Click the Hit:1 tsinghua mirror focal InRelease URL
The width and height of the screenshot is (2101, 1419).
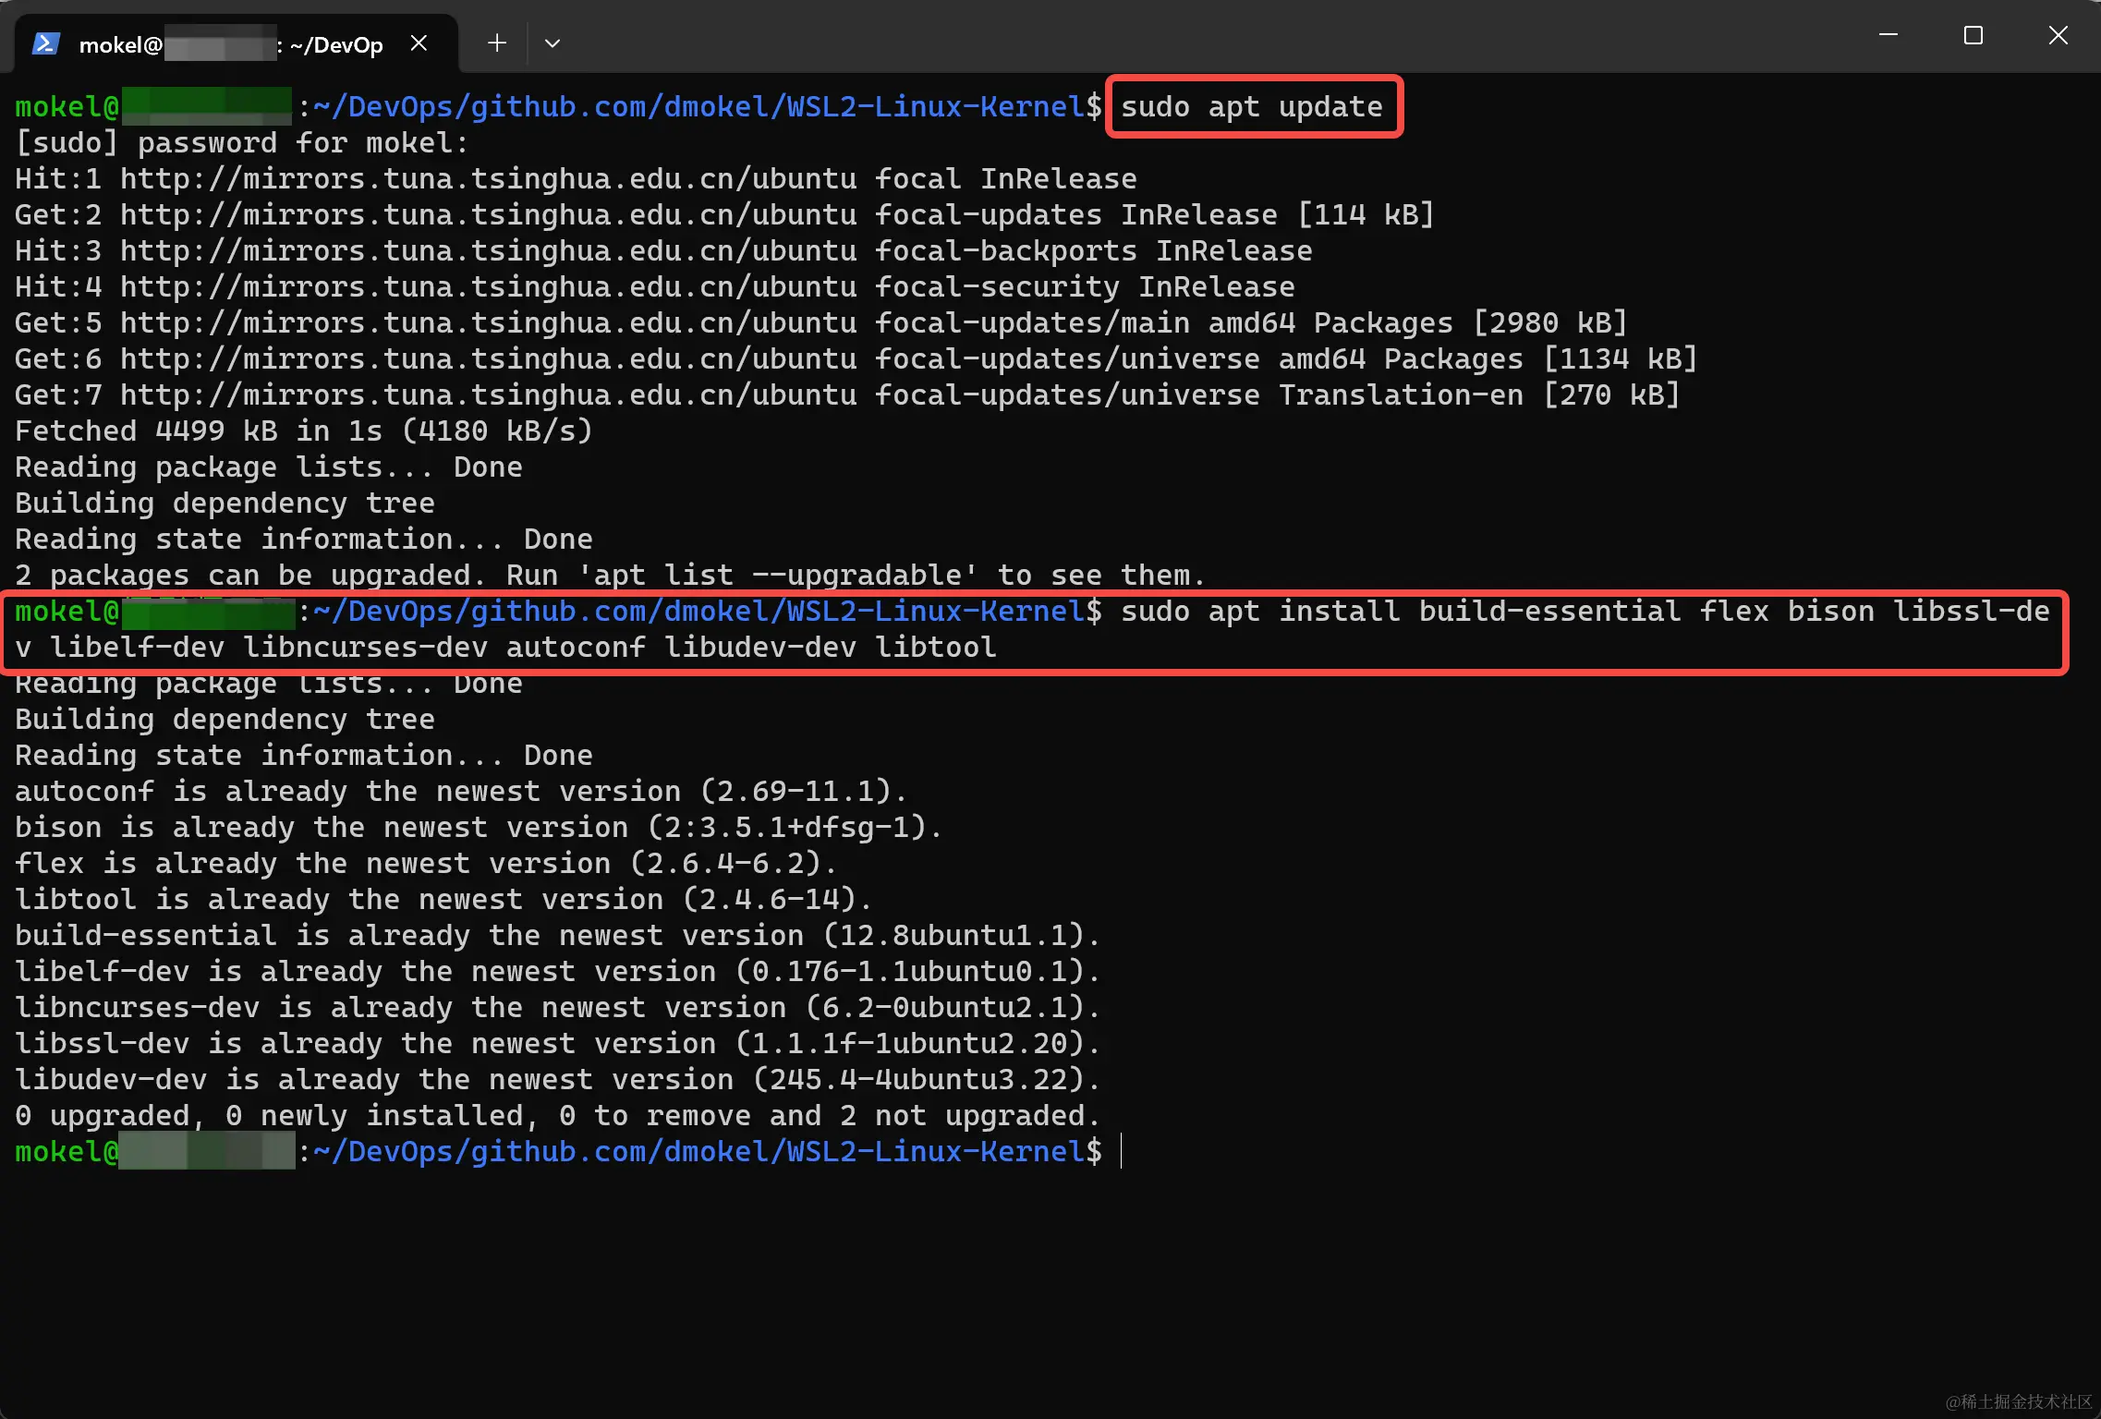pos(488,178)
